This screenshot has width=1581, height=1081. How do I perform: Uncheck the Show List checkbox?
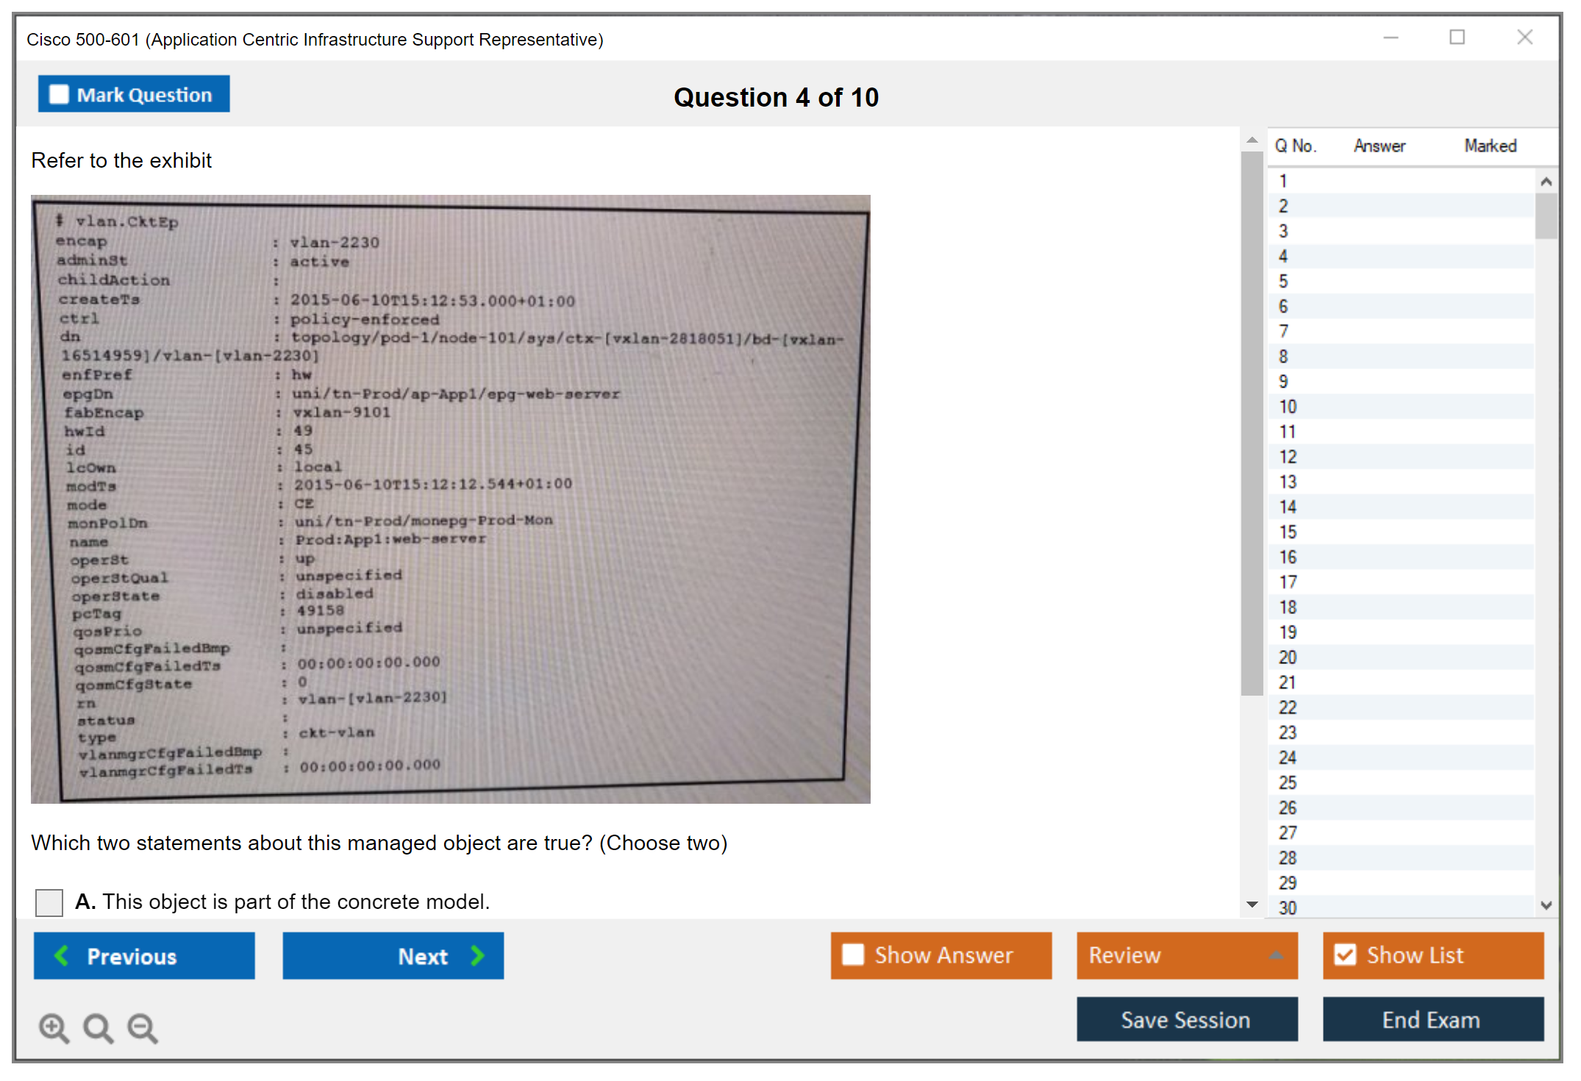click(x=1345, y=955)
